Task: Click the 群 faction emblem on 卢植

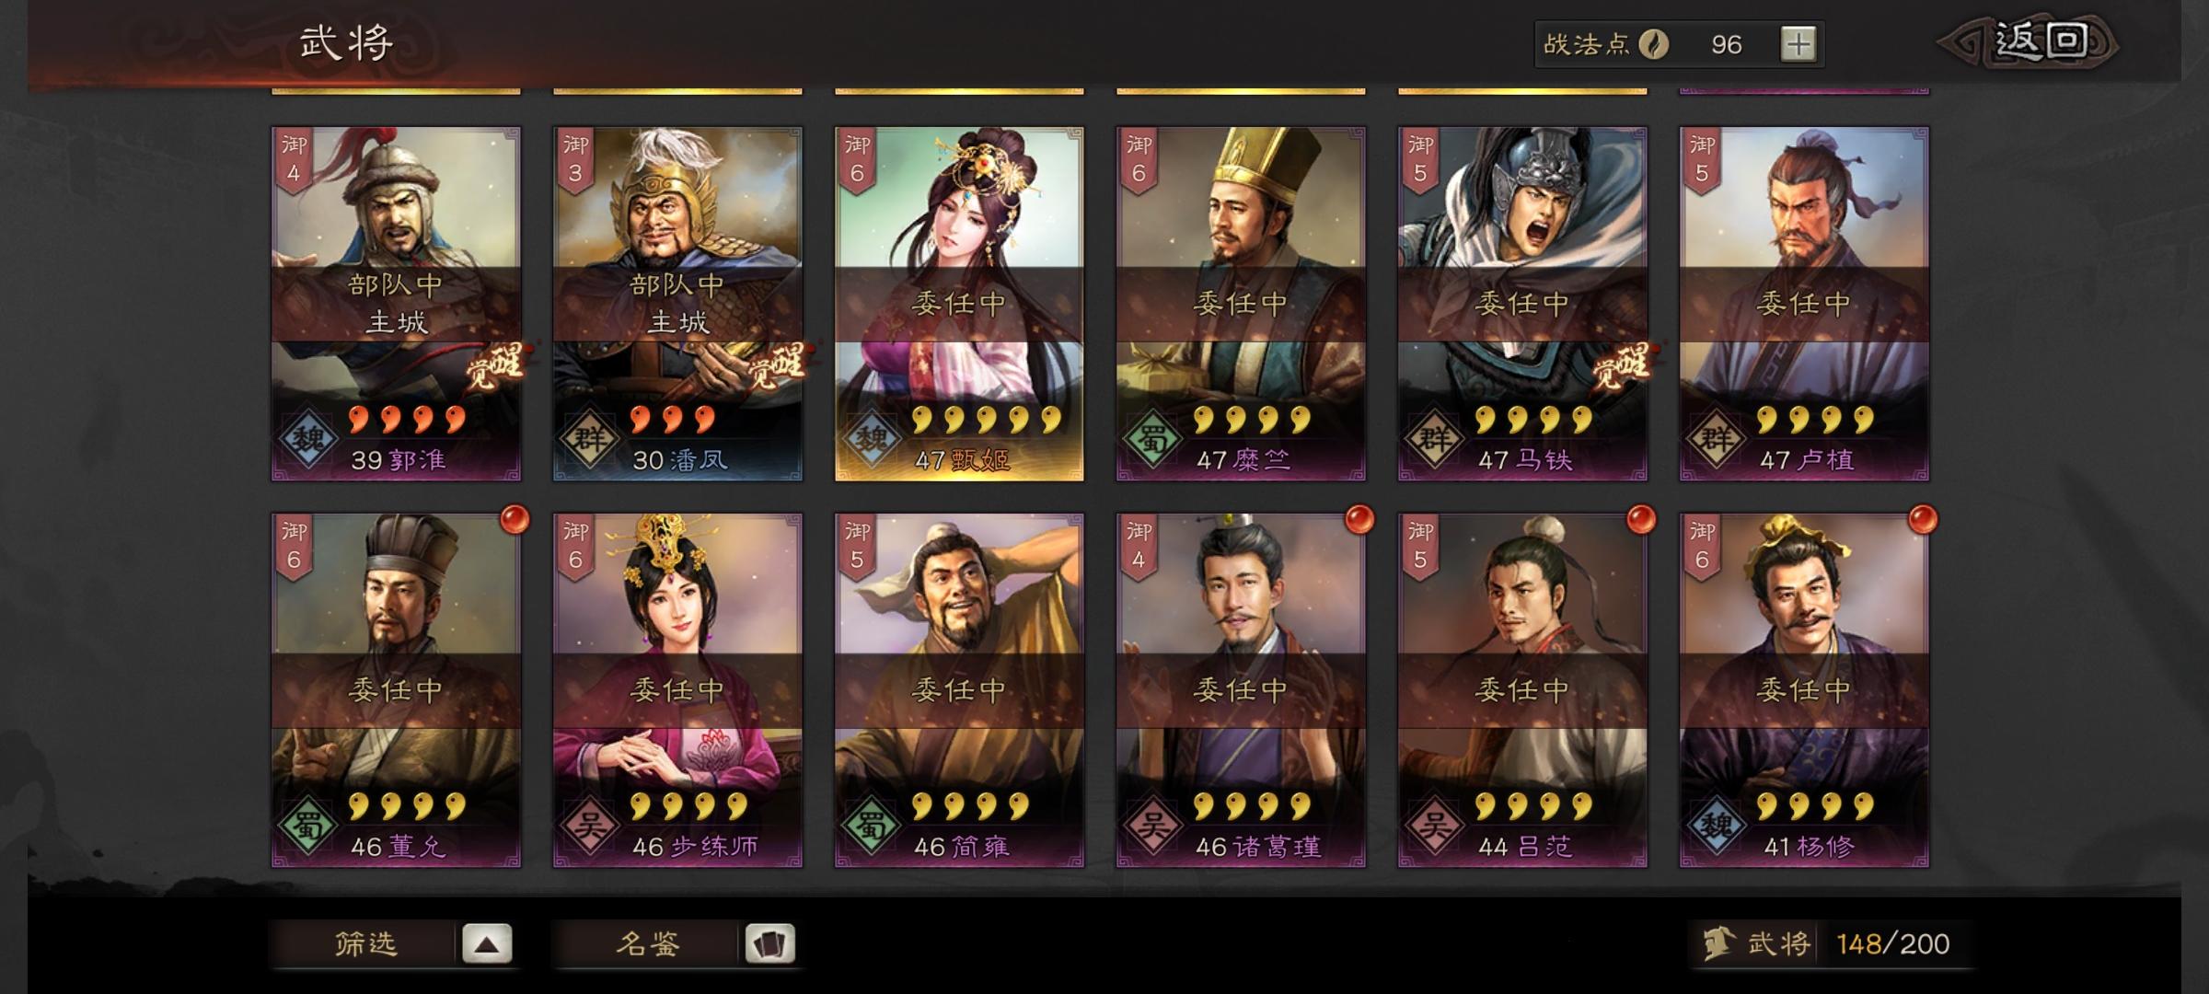Action: tap(1715, 440)
